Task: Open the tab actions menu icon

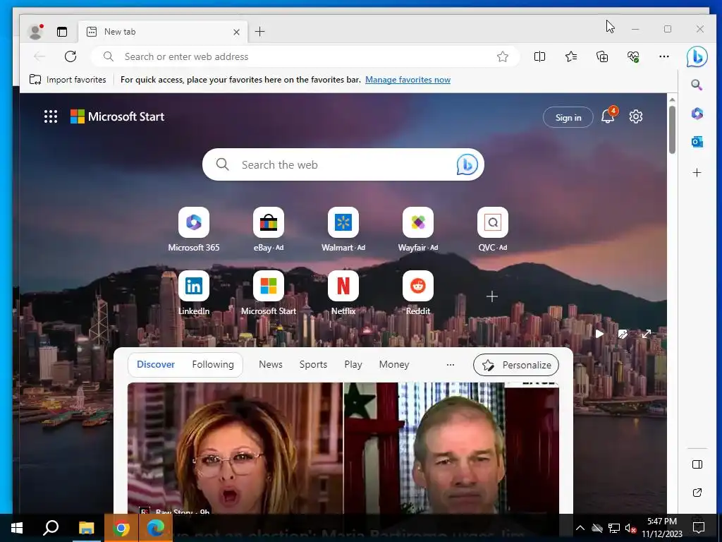Action: point(62,31)
